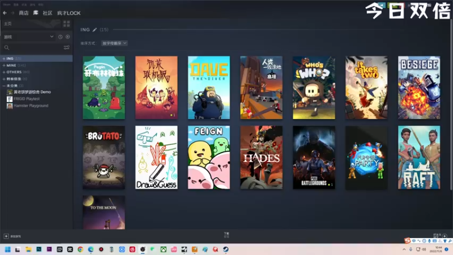Open the Peglin game cover

pyautogui.click(x=104, y=88)
